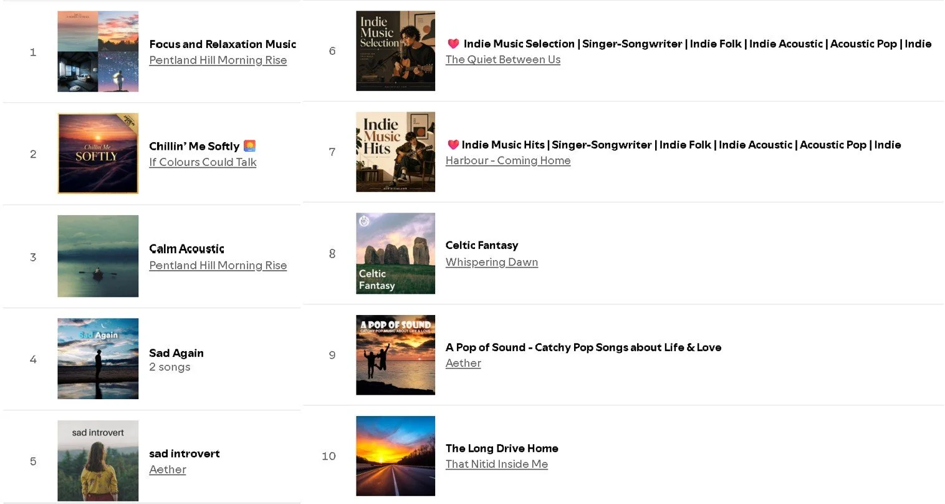Click rank number 8 beside Celtic Fantasy

click(x=332, y=254)
